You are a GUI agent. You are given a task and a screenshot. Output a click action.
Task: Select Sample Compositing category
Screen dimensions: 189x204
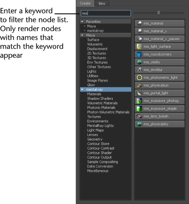click(103, 162)
